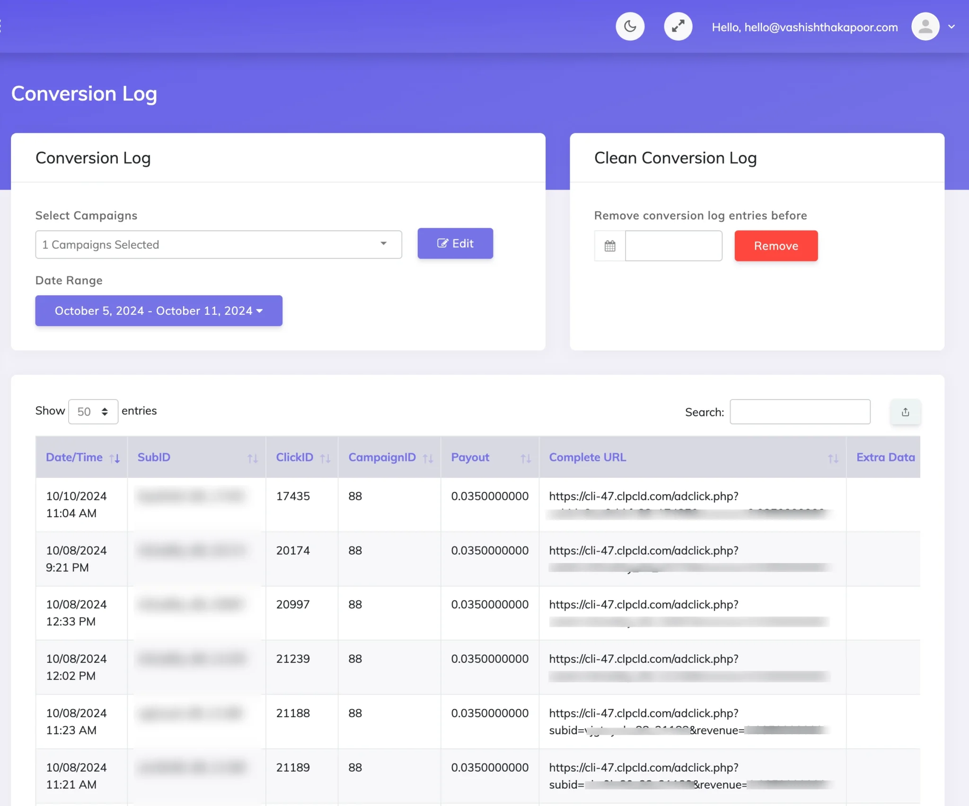Click the Extra Data column header

885,457
